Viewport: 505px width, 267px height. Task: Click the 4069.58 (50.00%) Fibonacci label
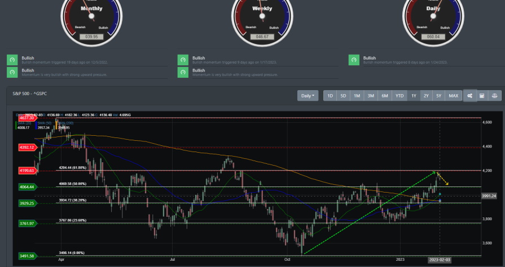(x=72, y=184)
